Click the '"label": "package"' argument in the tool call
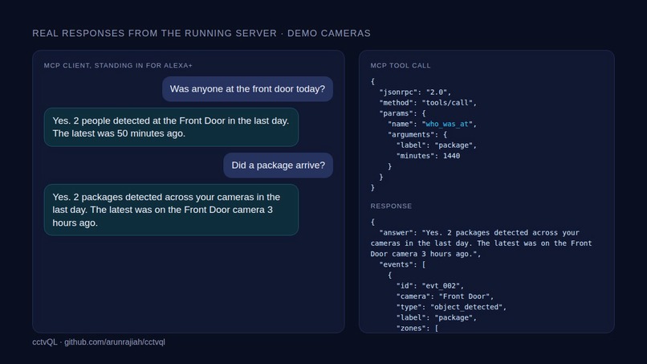 437,145
